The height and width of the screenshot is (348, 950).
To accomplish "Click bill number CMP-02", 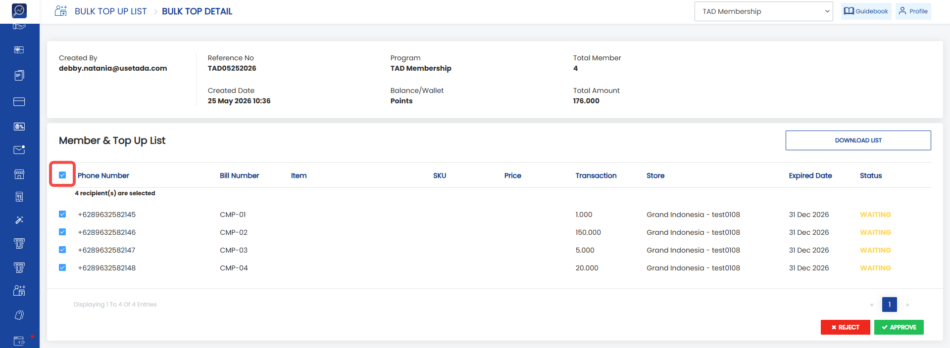I will point(233,232).
